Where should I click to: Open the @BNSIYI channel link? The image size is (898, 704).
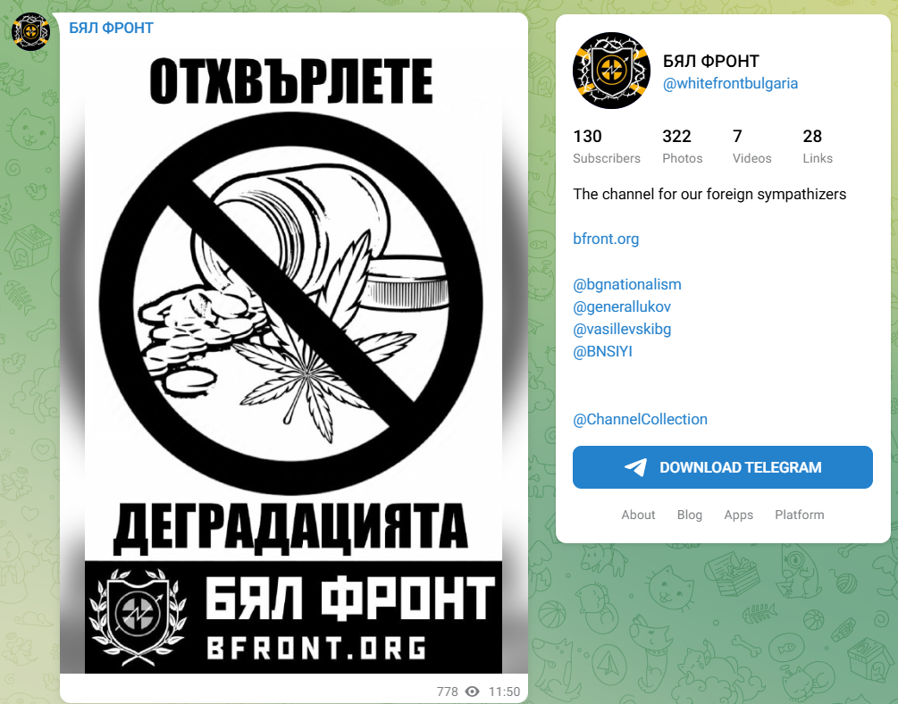(x=602, y=352)
